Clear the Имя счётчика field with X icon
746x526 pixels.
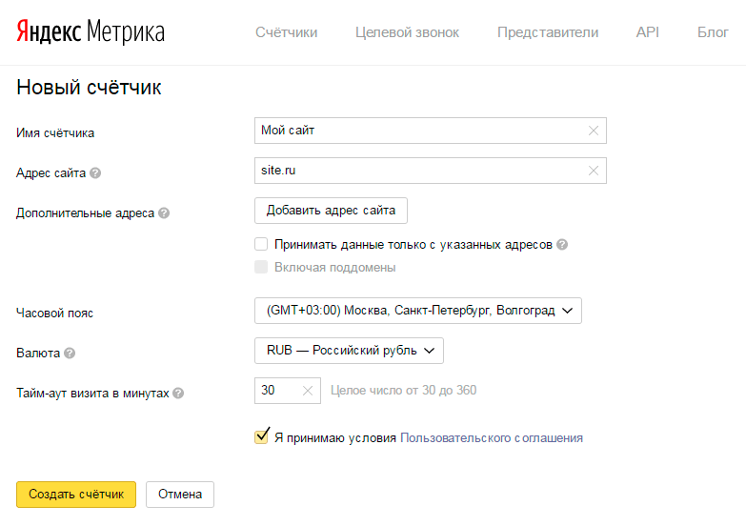pos(594,131)
